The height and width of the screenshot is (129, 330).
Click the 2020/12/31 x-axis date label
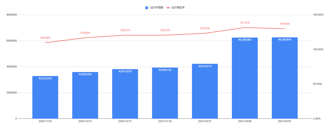pos(125,121)
